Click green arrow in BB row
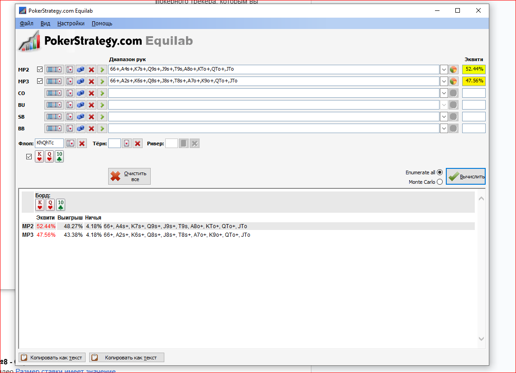516x373 pixels. pyautogui.click(x=102, y=129)
